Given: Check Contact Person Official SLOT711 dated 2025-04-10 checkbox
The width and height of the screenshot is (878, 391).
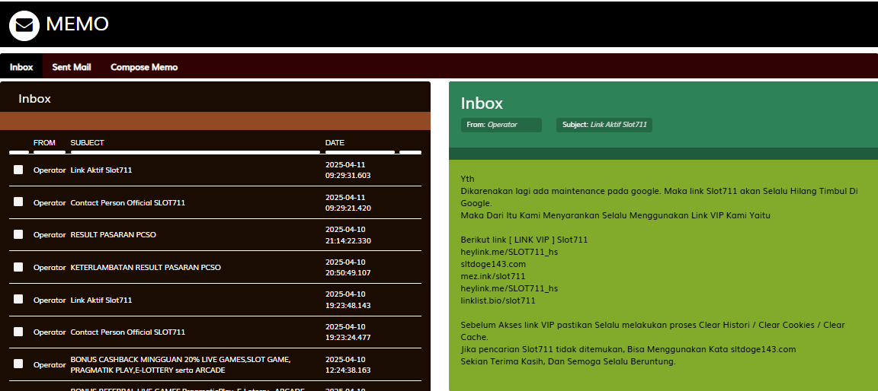Looking at the screenshot, I should [x=18, y=331].
